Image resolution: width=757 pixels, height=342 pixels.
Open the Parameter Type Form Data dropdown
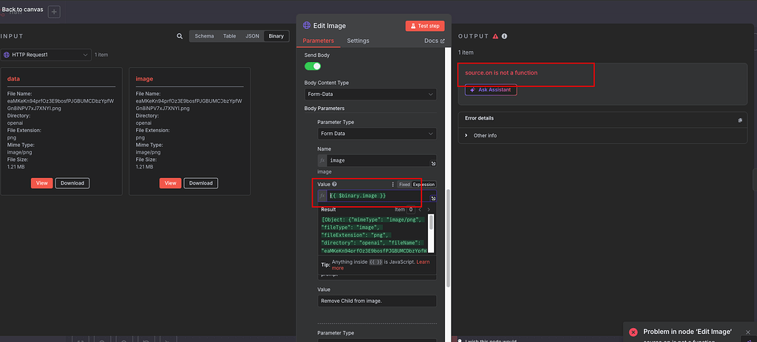(376, 134)
